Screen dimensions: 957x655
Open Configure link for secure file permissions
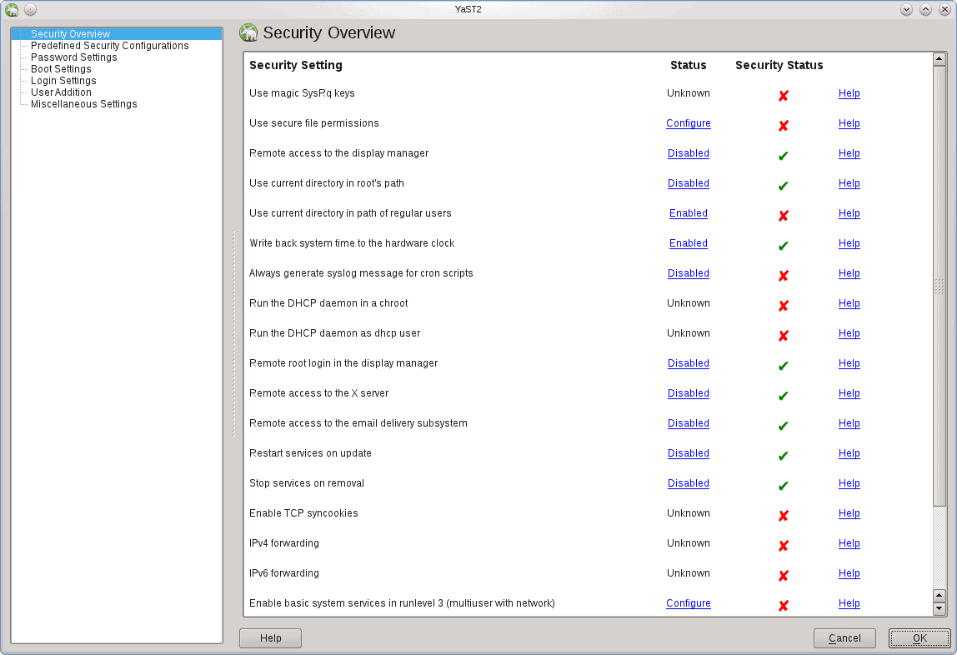(688, 123)
